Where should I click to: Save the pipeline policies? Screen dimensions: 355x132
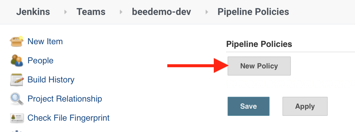(248, 106)
